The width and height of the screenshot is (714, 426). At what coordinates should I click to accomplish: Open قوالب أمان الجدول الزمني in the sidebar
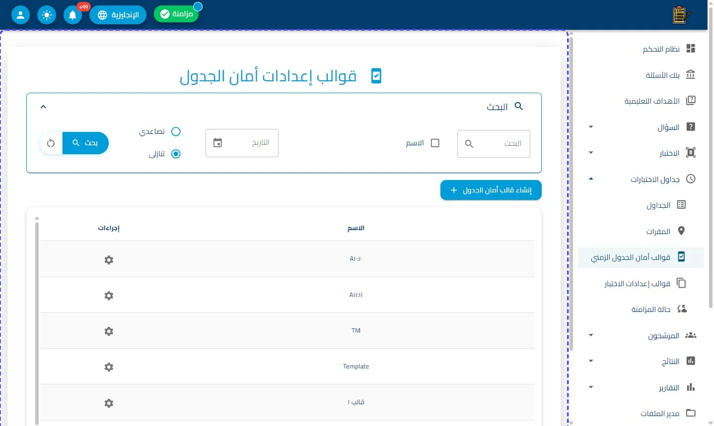pos(641,257)
